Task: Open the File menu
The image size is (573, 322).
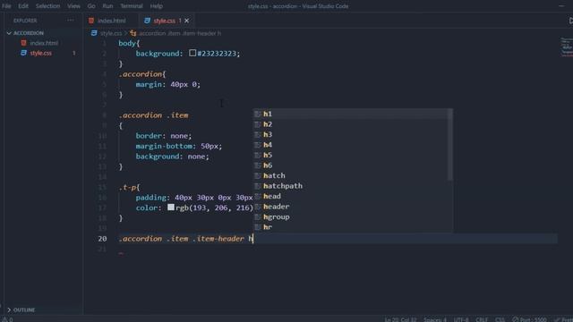Action: (x=6, y=6)
